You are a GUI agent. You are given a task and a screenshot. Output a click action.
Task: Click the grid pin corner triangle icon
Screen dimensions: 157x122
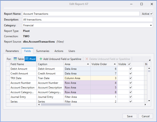pyautogui.click(x=149, y=60)
